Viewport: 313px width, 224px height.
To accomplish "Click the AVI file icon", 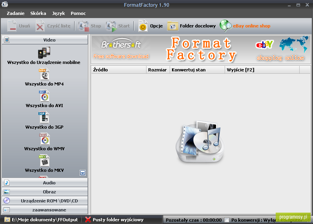I will pyautogui.click(x=44, y=96).
